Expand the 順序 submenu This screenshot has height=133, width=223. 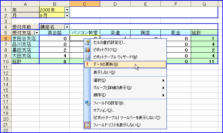[128, 95]
